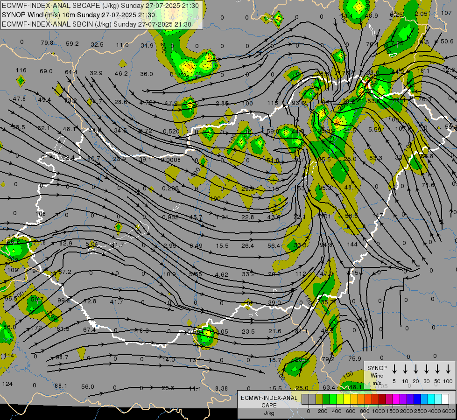Click the 100 m/s wind arrow in the legend
The image size is (457, 420).
[x=448, y=369]
